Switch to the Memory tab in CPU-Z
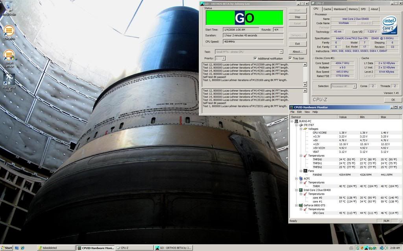403x251 pixels. [x=353, y=9]
